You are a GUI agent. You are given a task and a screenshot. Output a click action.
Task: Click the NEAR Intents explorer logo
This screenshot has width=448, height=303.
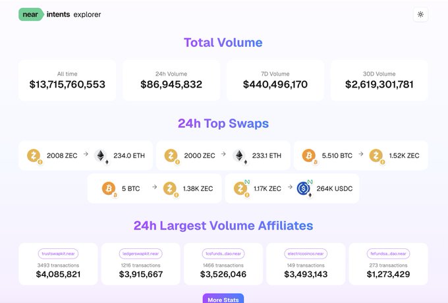pyautogui.click(x=60, y=14)
